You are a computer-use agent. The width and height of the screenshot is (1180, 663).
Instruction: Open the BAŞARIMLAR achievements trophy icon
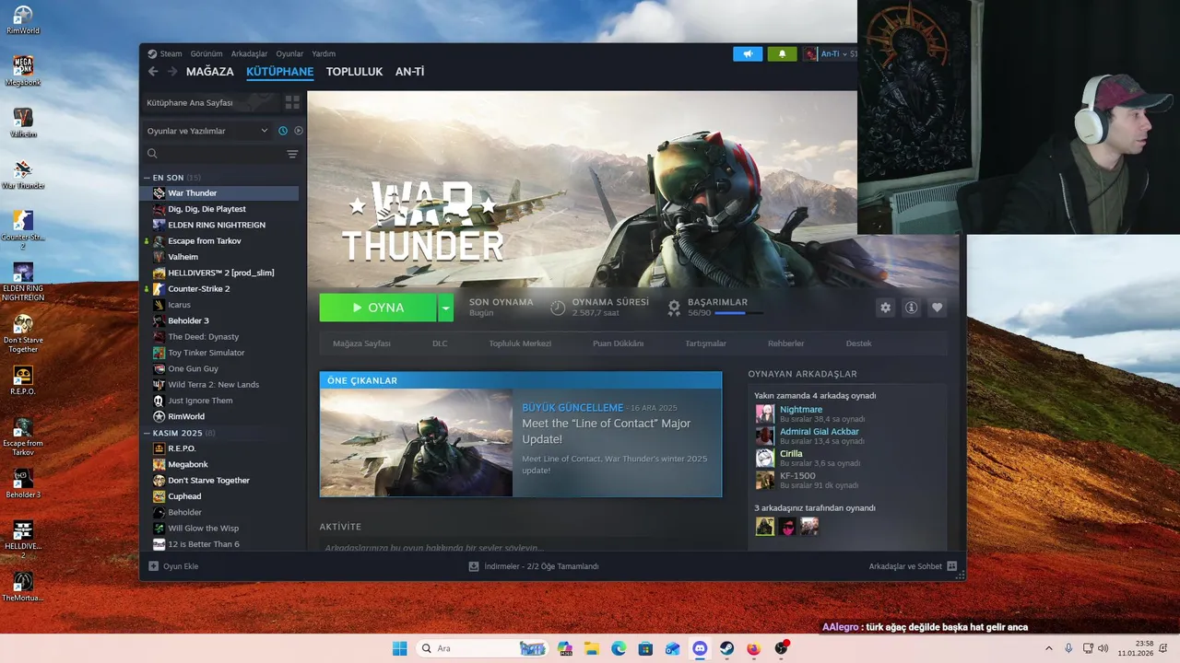pos(674,307)
